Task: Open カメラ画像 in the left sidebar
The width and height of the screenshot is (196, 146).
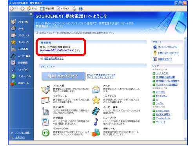Action: coord(20,49)
